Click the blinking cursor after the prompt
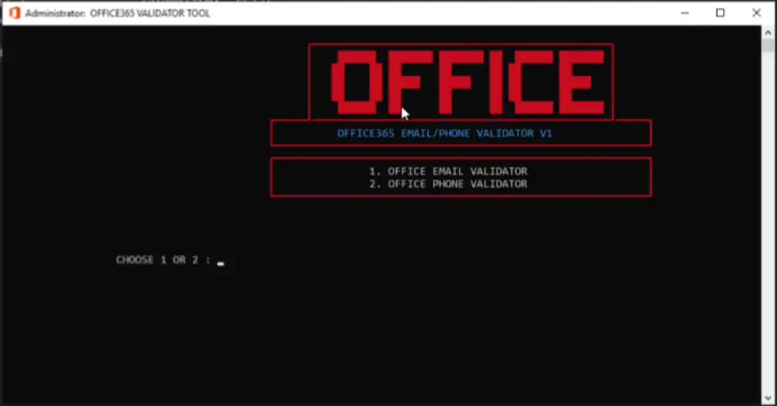The height and width of the screenshot is (406, 777). coord(220,264)
